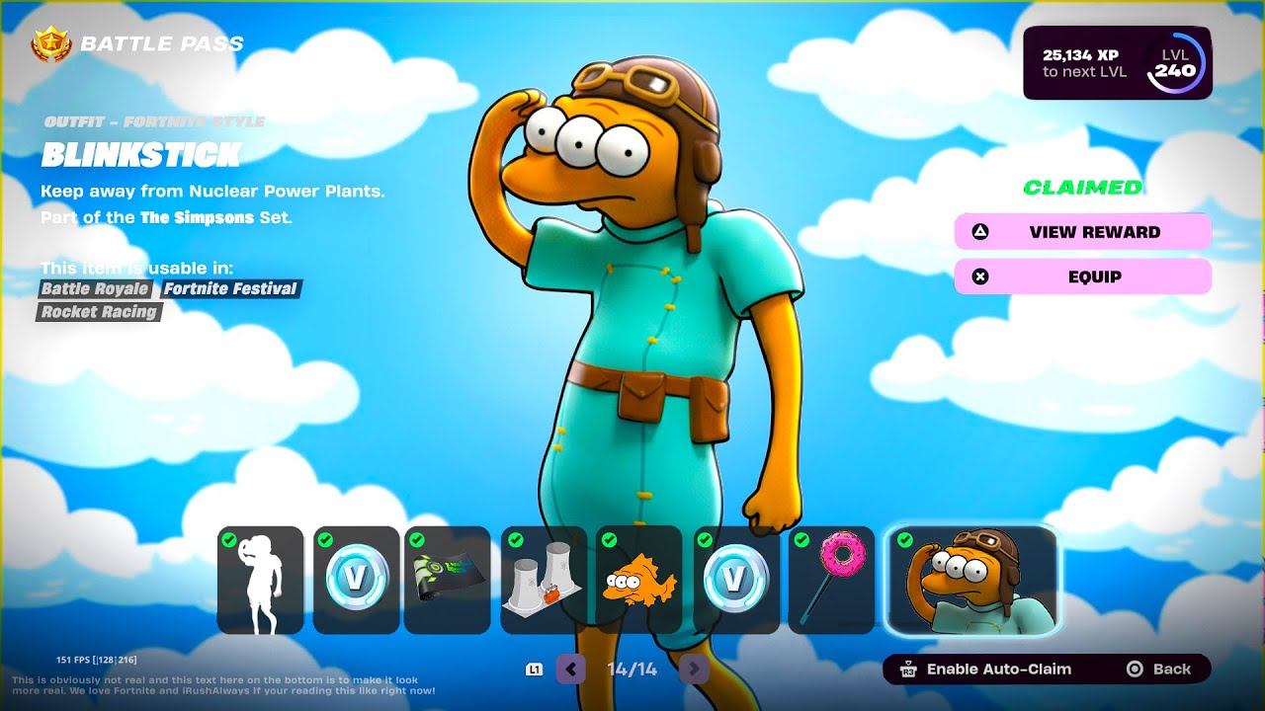
Task: Select the green striped wrap reward
Action: (x=448, y=581)
